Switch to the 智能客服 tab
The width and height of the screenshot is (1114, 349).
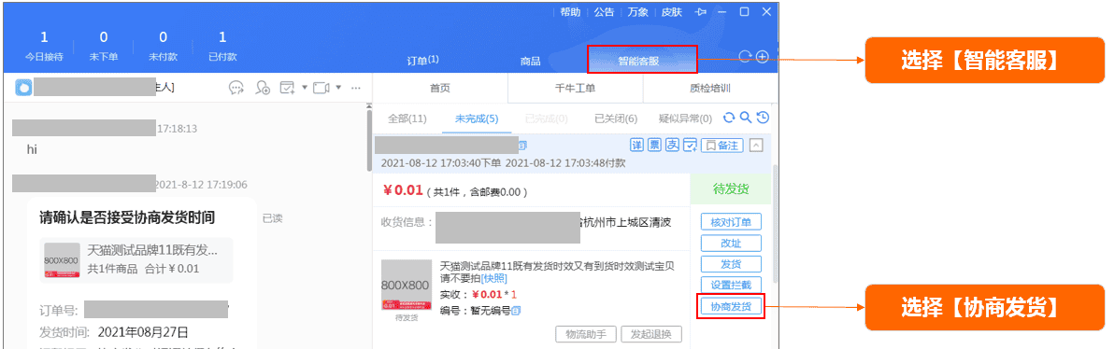(x=642, y=61)
